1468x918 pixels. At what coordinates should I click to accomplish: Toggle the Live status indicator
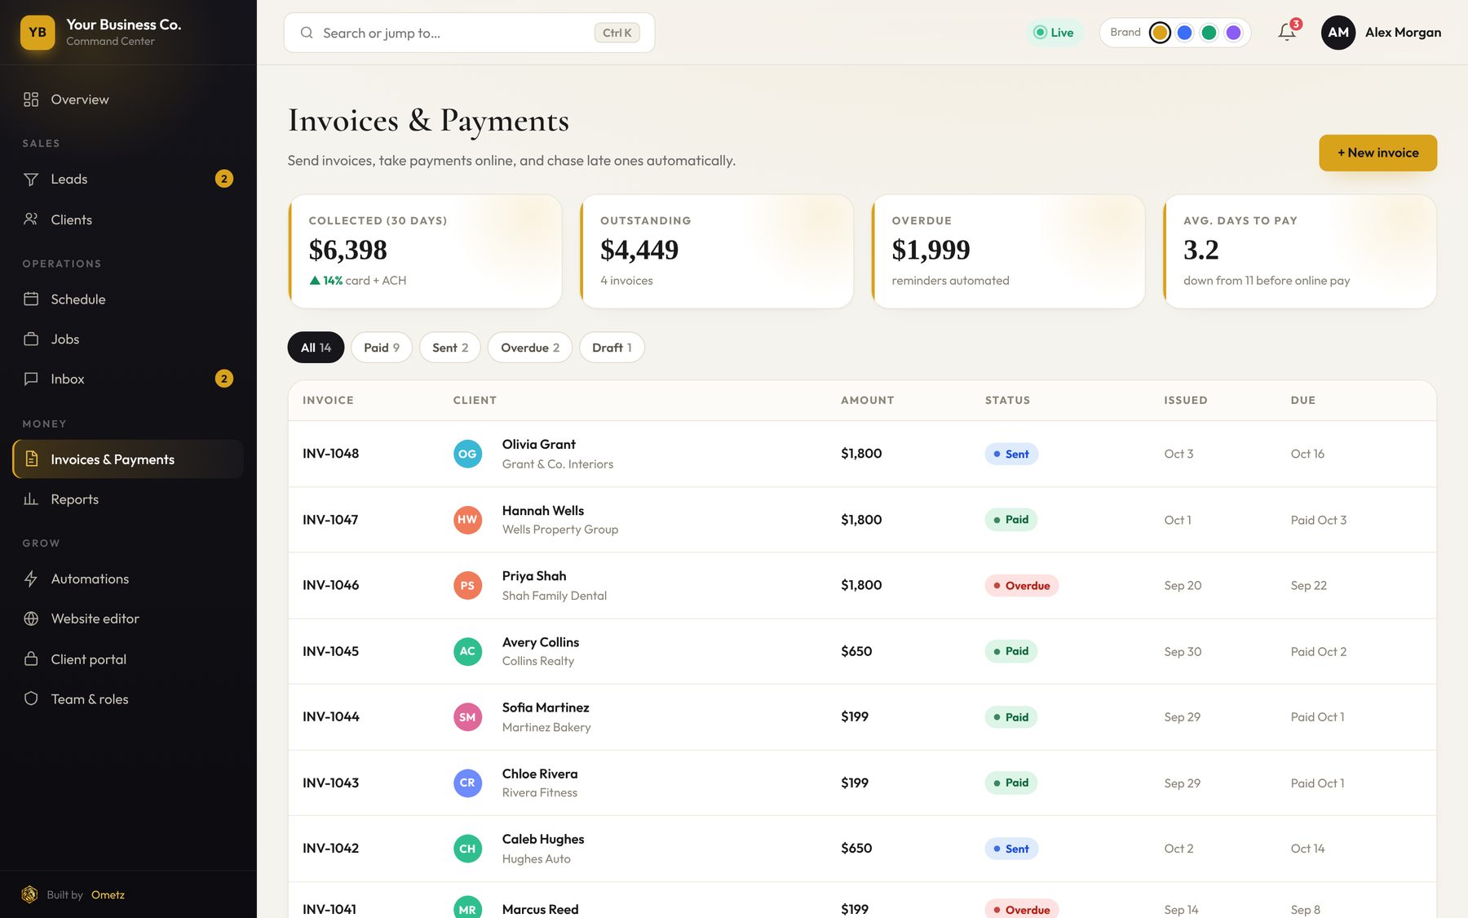coord(1054,33)
